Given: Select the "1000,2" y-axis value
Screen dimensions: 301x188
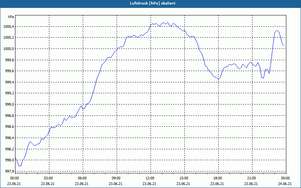Looking at the screenshot, I should click(9, 38).
